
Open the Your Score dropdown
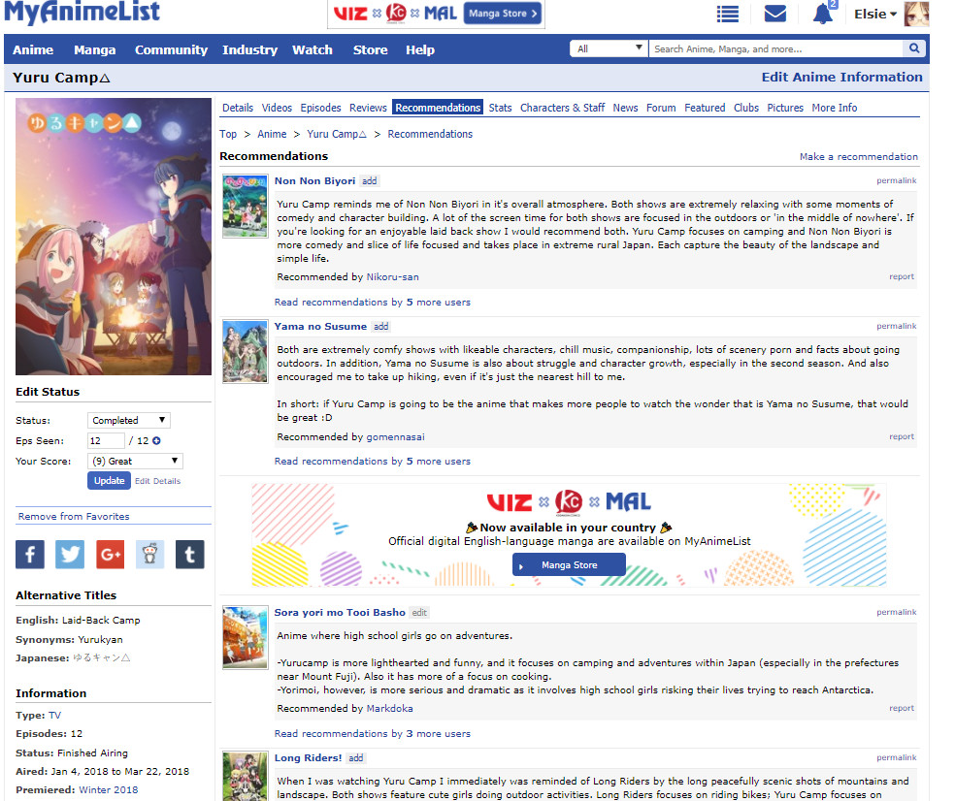(x=135, y=462)
